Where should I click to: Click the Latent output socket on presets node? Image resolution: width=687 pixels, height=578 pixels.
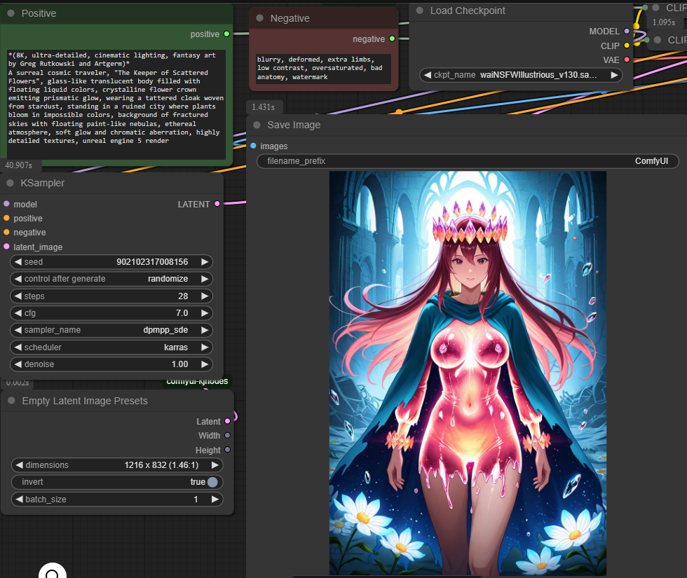[227, 421]
